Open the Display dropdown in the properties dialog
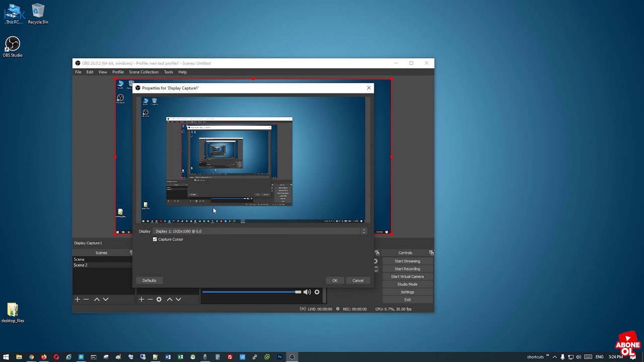 tap(260, 231)
